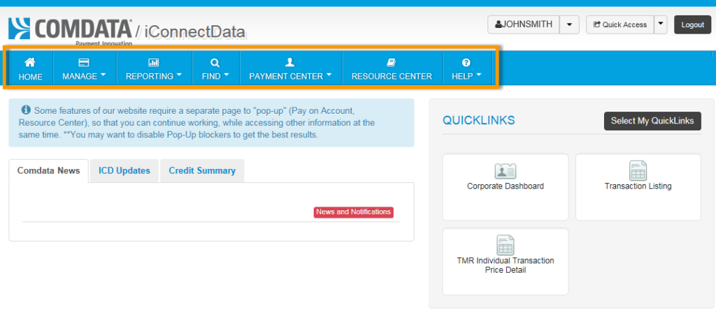Click the News and Notifications badge
The image size is (716, 312).
(353, 212)
